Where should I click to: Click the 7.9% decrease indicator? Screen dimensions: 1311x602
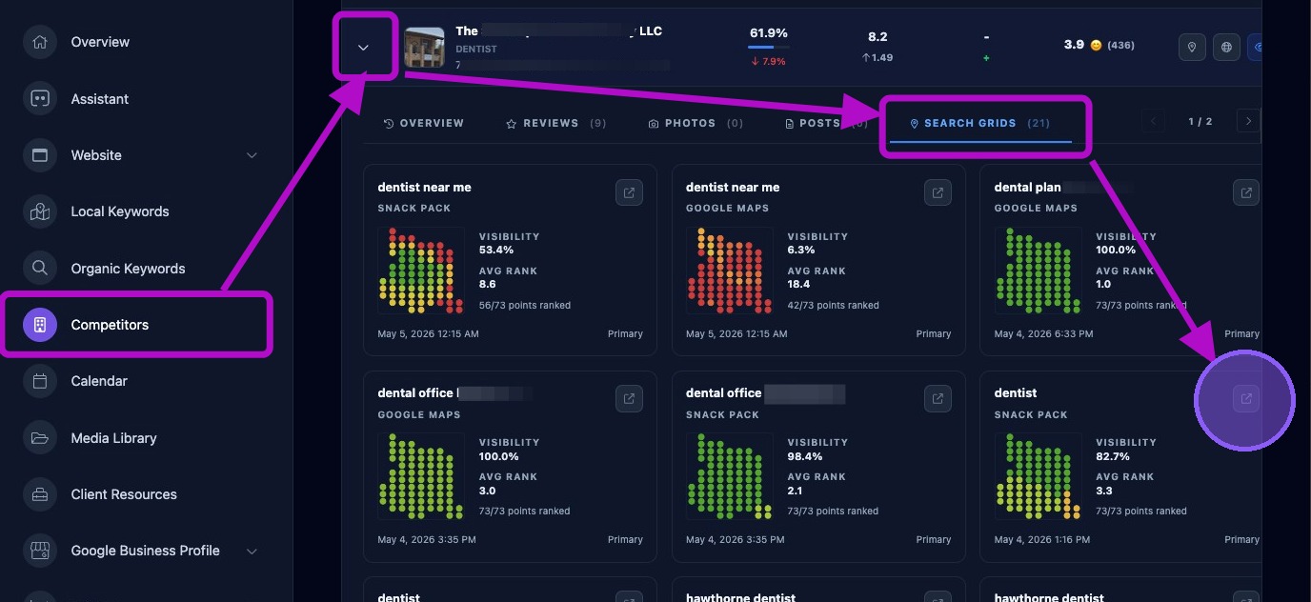[x=768, y=61]
